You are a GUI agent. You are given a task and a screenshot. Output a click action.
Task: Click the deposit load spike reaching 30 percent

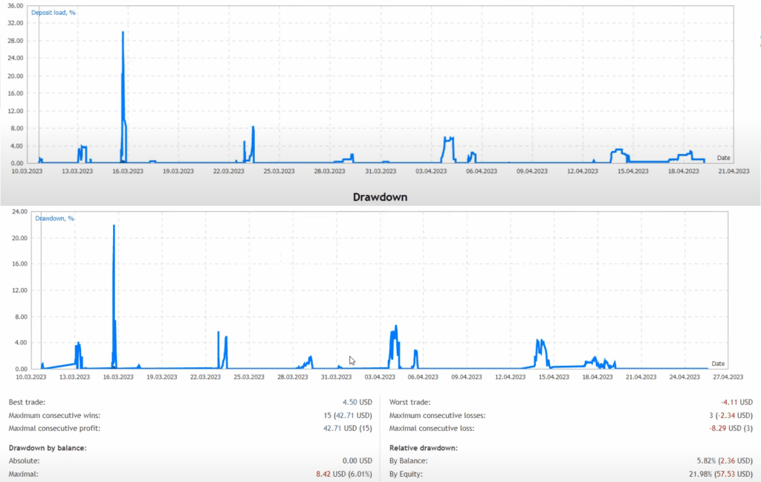point(123,33)
